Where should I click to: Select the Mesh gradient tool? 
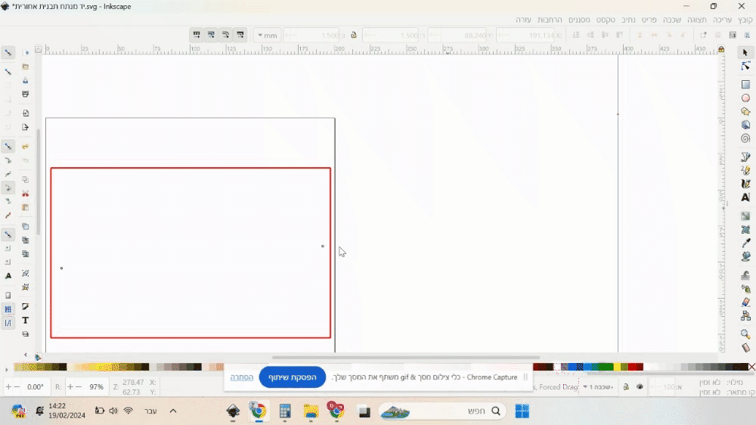745,229
